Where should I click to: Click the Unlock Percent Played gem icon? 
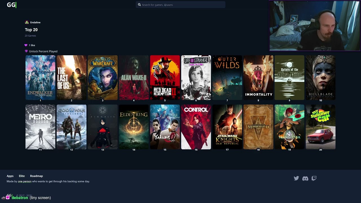click(x=26, y=51)
